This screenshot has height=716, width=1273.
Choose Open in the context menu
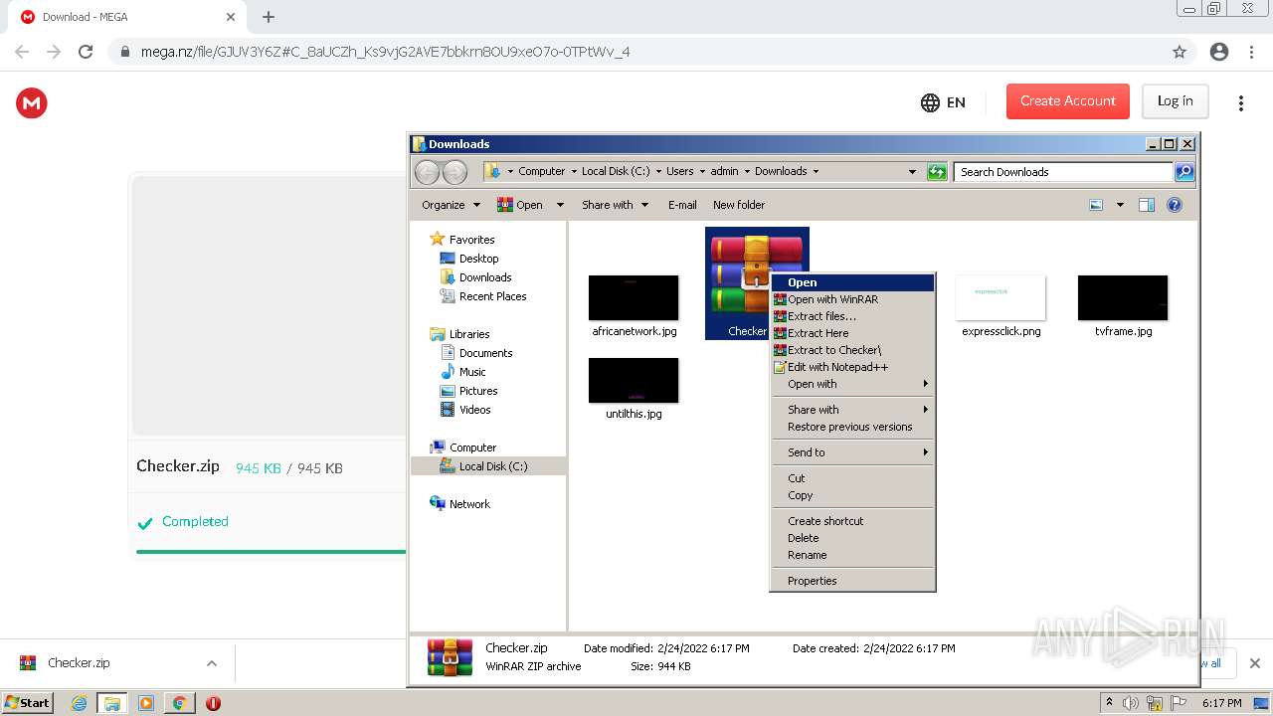coord(852,282)
